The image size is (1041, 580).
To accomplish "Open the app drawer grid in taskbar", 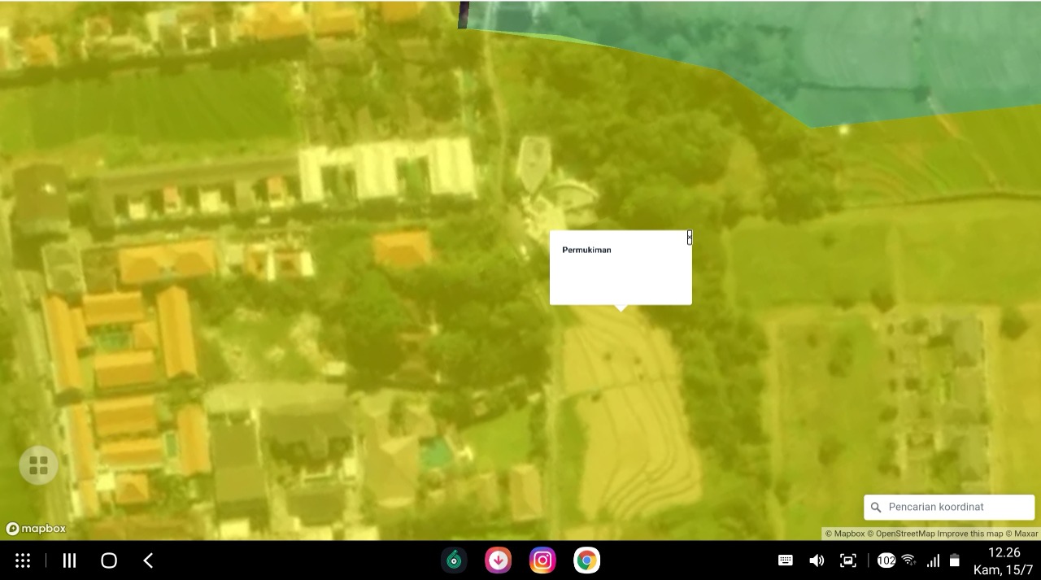I will 23,560.
